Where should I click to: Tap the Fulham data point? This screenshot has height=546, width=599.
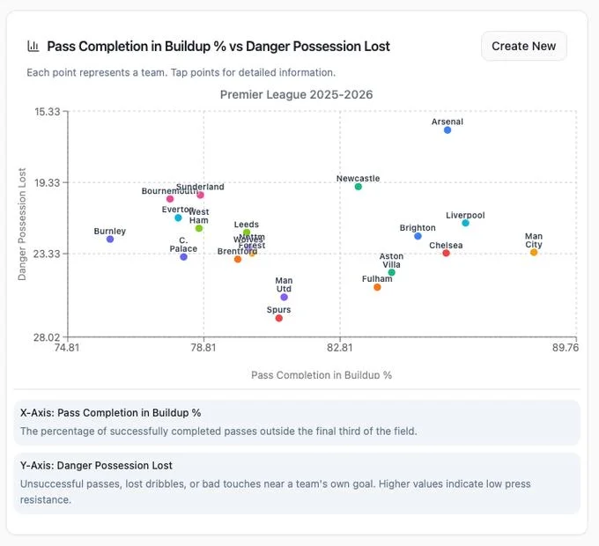(x=377, y=287)
